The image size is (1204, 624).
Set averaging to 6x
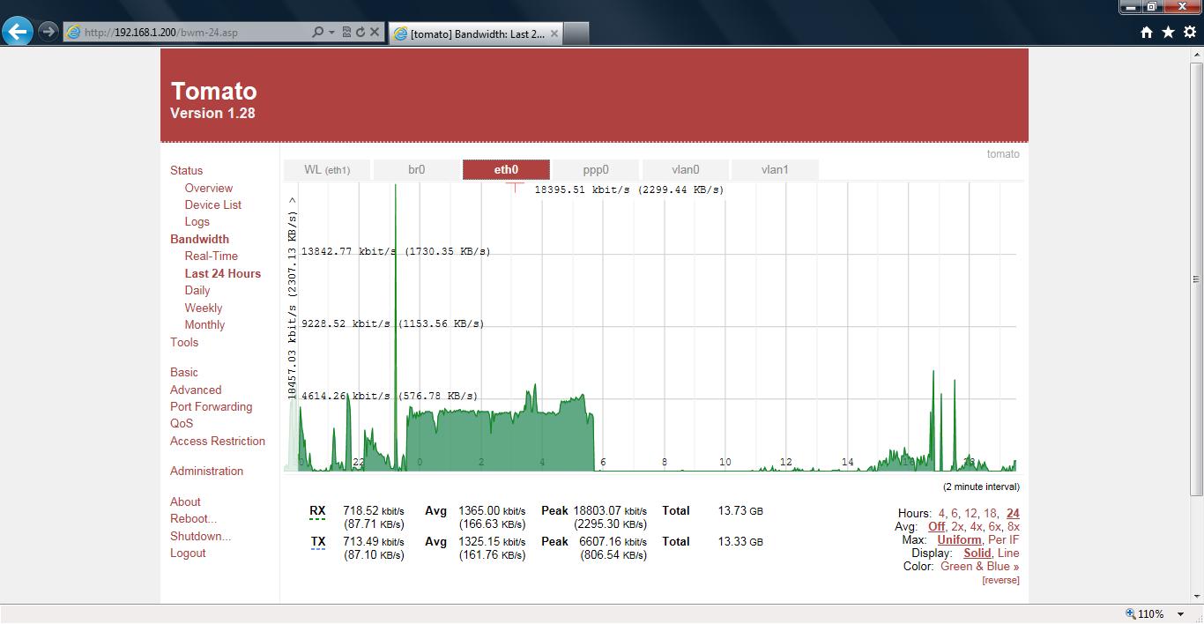(994, 526)
